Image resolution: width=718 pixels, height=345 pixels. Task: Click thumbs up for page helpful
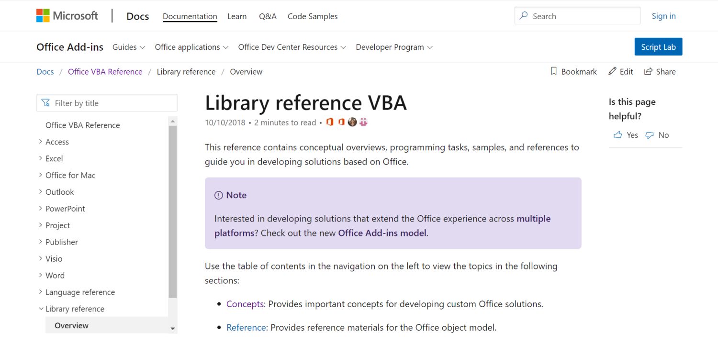618,134
